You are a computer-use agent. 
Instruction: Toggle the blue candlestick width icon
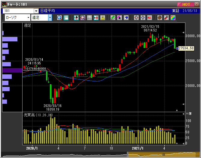point(143,18)
